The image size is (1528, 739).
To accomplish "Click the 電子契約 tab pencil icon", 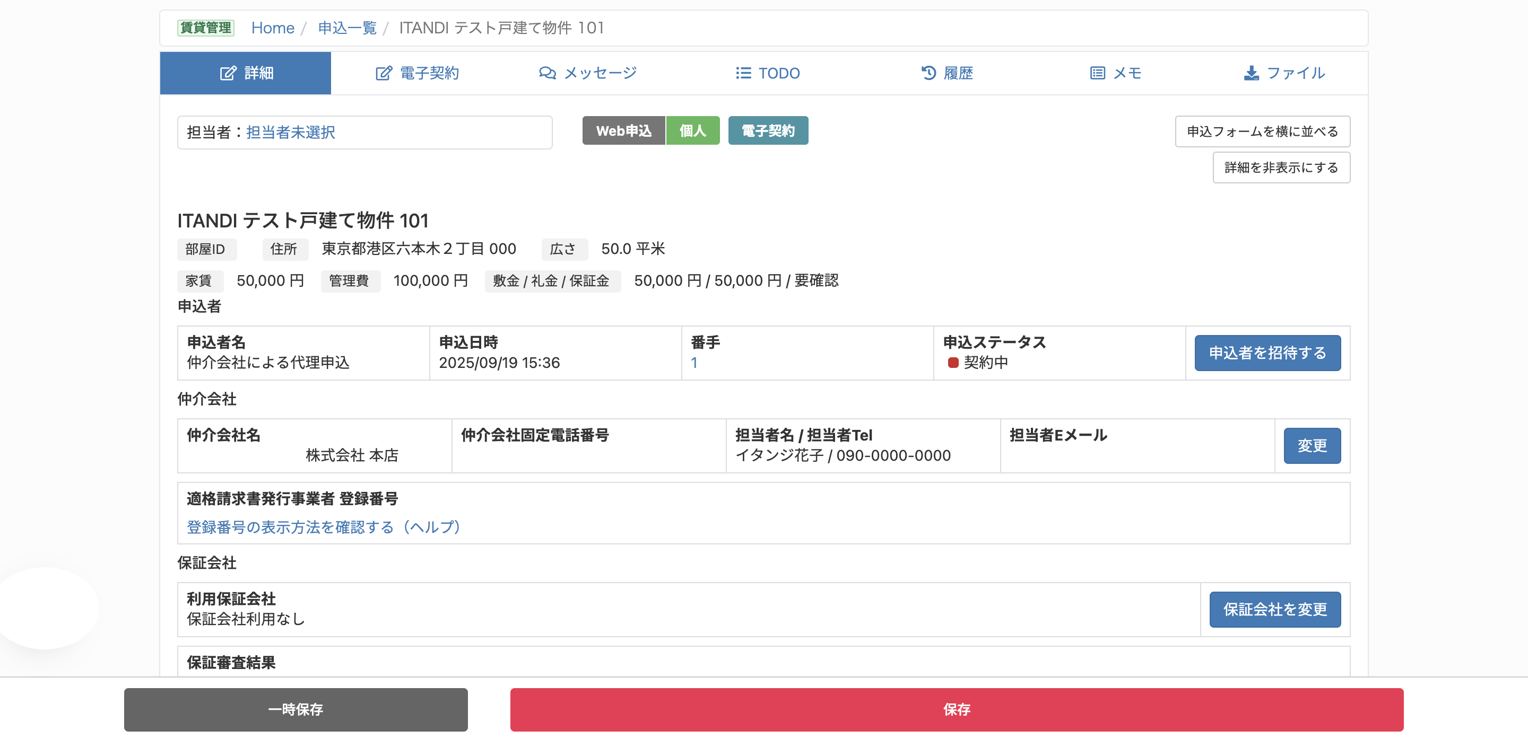I will (x=384, y=73).
